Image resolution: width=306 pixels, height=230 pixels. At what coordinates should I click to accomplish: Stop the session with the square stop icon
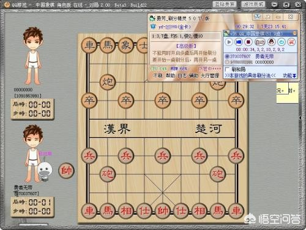coord(248,42)
